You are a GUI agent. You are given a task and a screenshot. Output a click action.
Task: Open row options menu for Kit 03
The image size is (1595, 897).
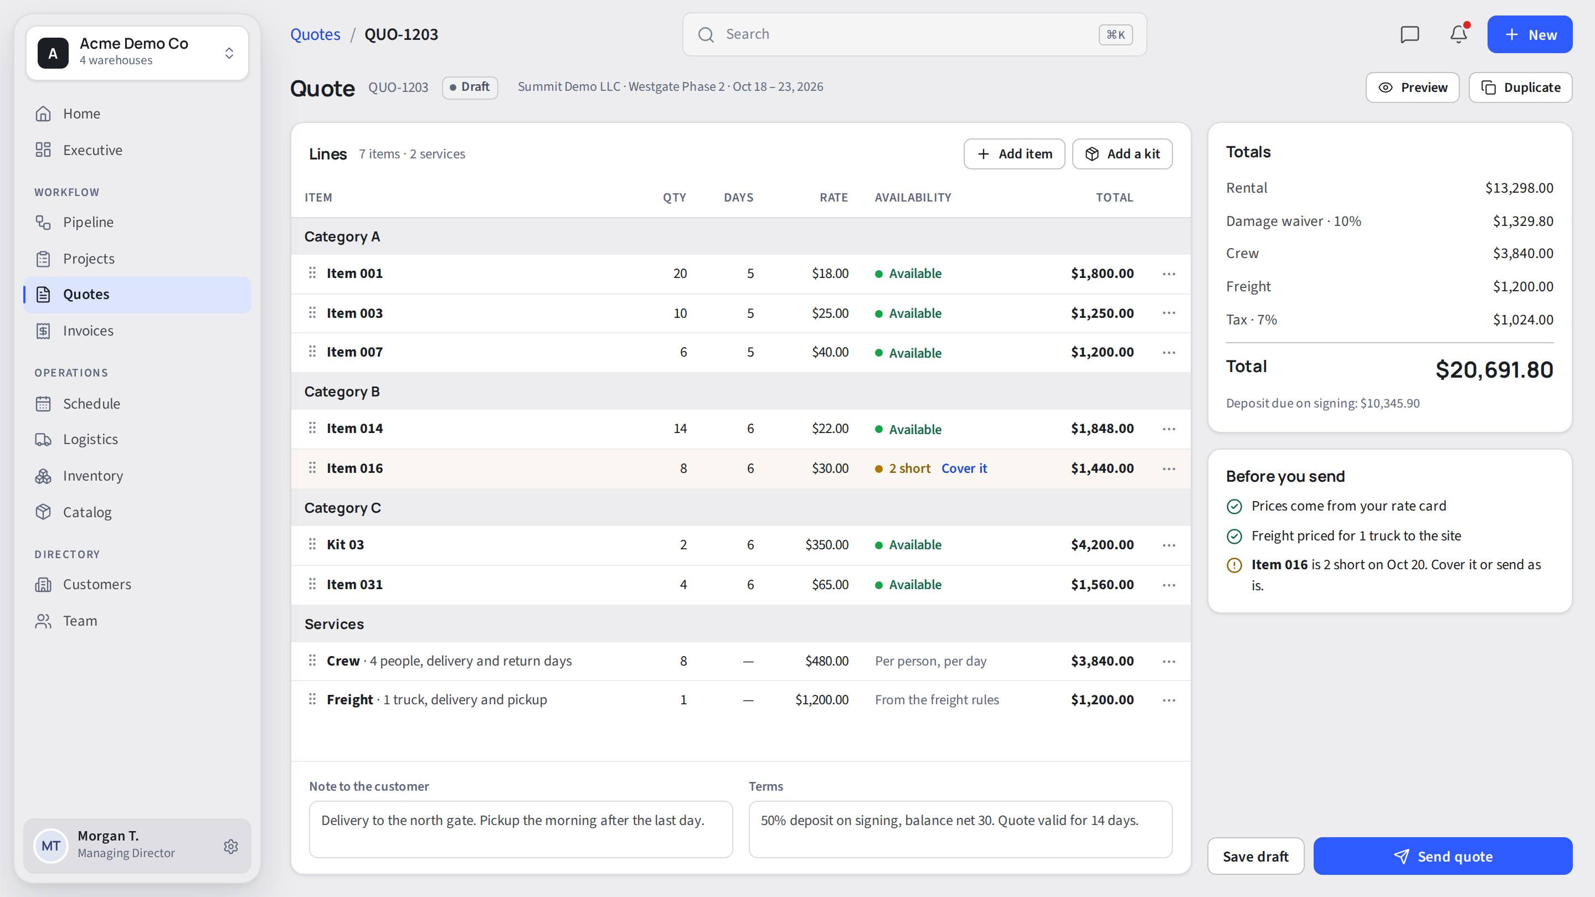pyautogui.click(x=1169, y=545)
